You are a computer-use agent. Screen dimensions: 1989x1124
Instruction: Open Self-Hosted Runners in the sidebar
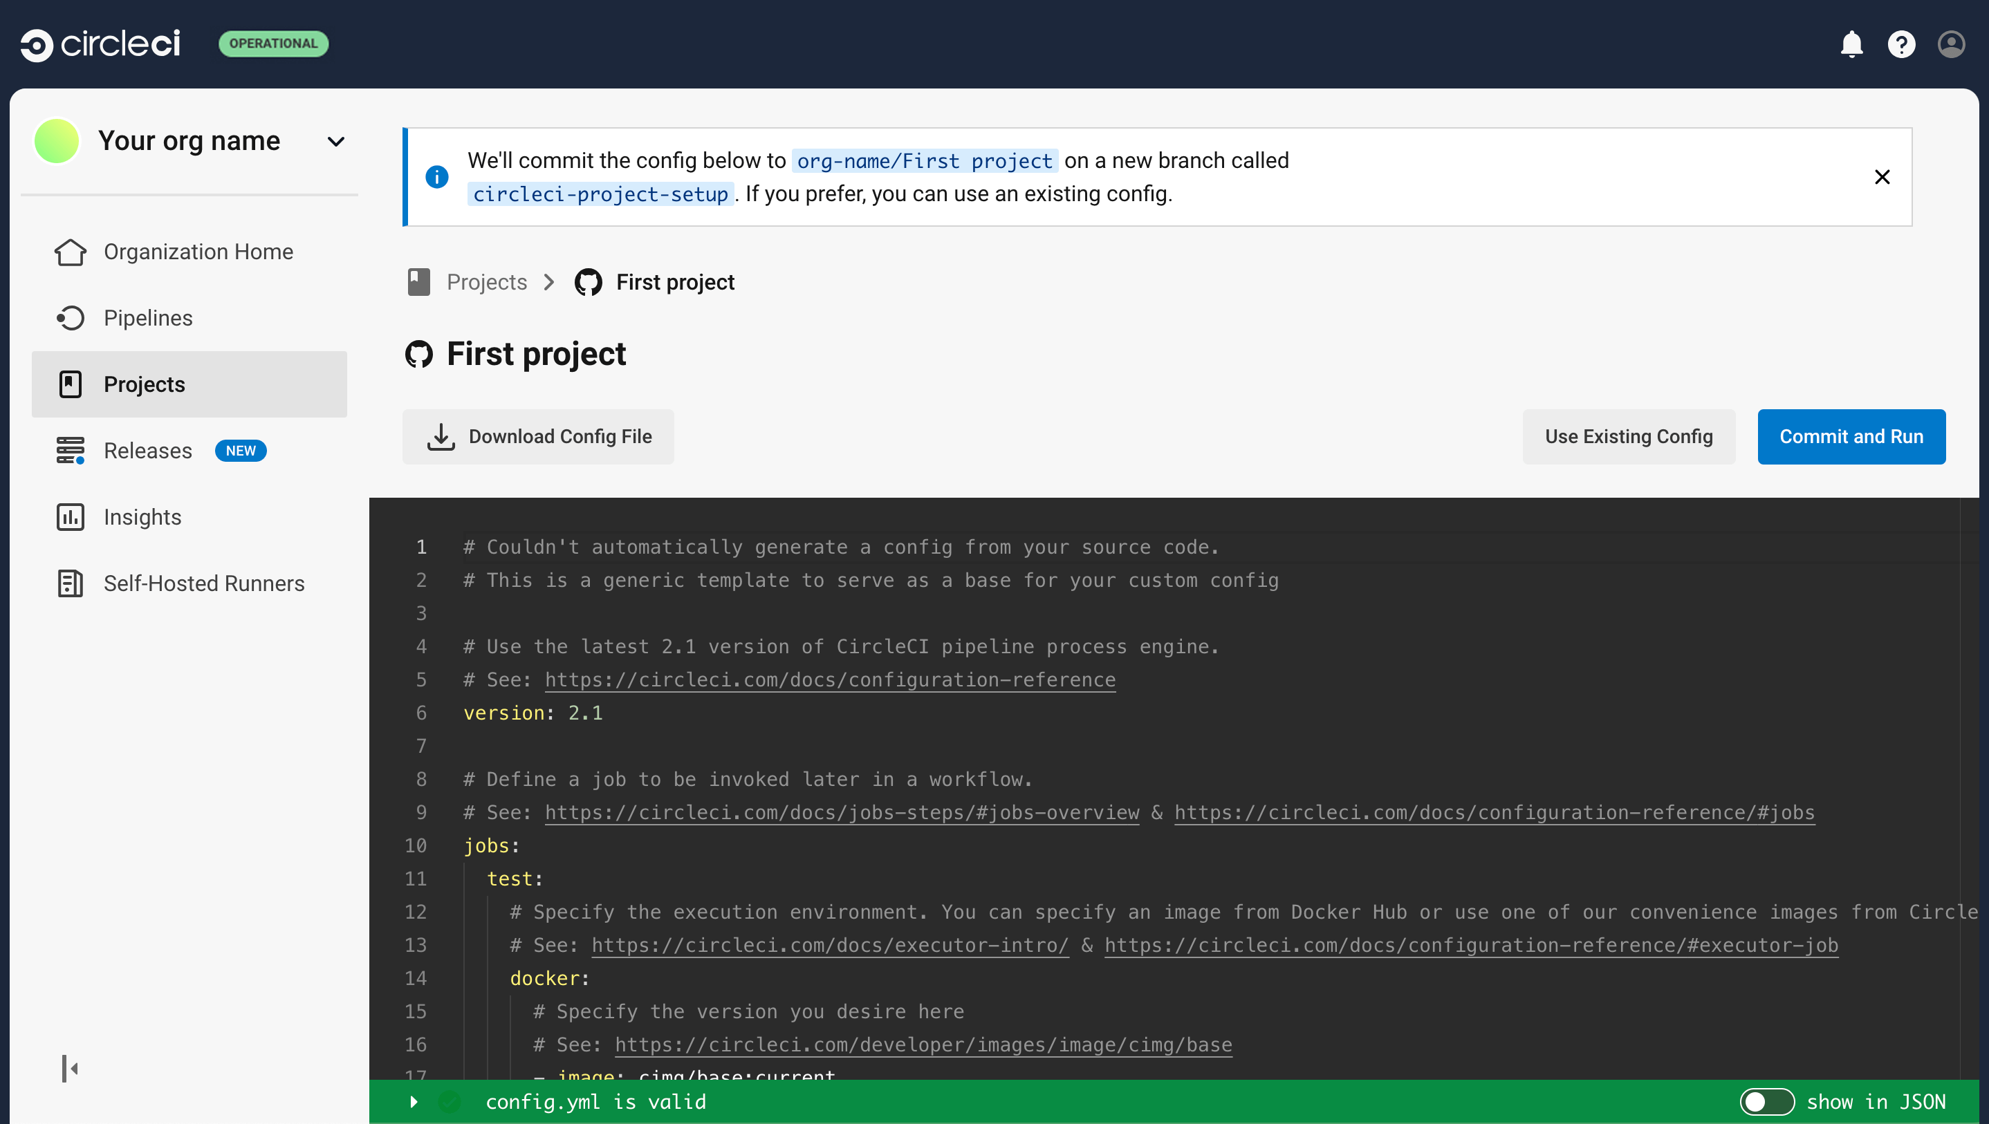[189, 583]
